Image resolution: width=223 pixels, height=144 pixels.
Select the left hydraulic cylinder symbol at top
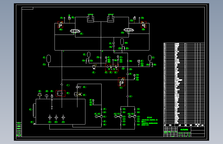click(91, 18)
